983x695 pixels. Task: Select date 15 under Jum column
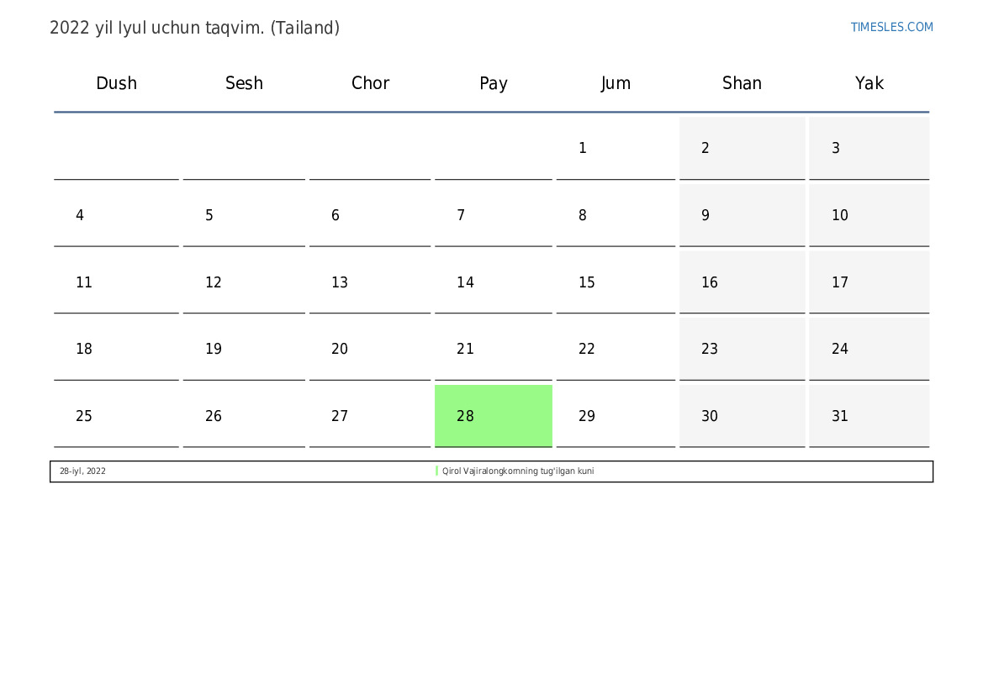click(615, 282)
